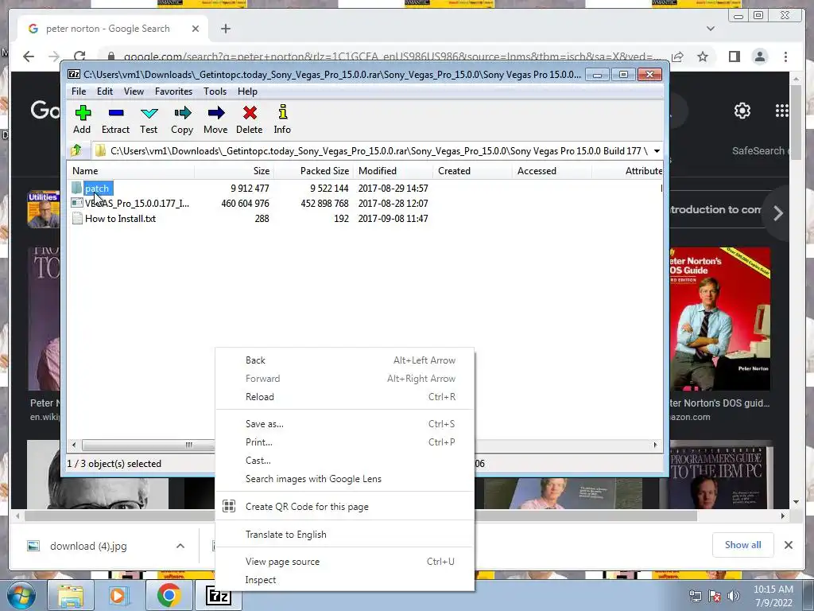Screen dimensions: 814x611
Task: Sort by the Name column header
Action: 131,171
